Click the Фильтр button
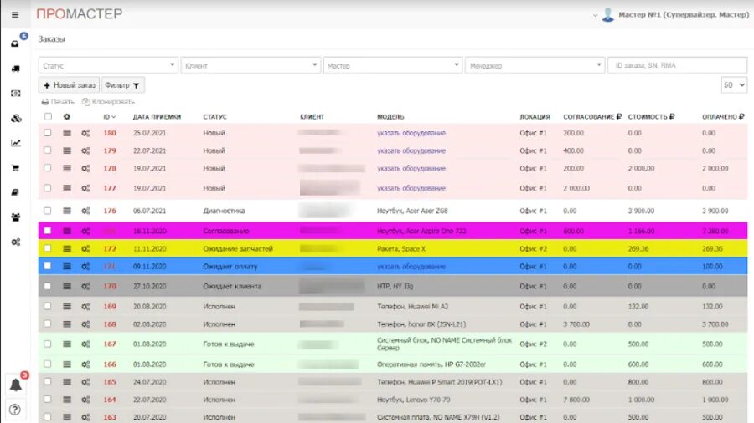The width and height of the screenshot is (754, 423). coord(122,85)
